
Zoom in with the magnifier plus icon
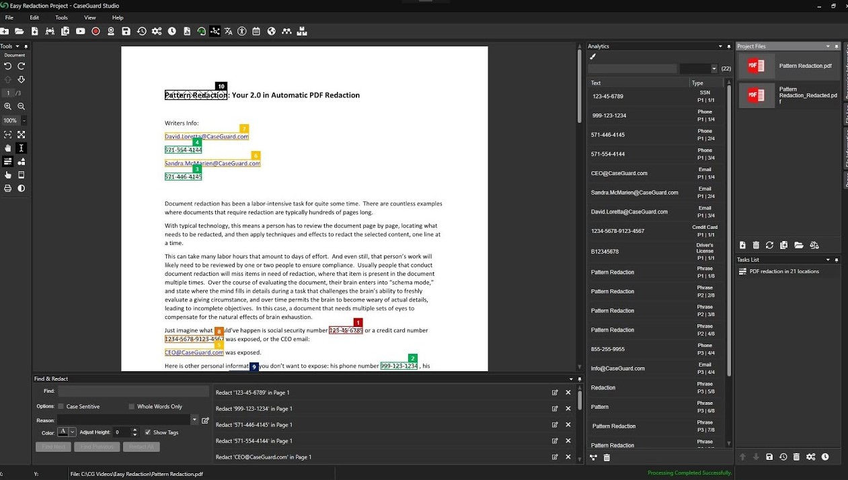[8, 106]
